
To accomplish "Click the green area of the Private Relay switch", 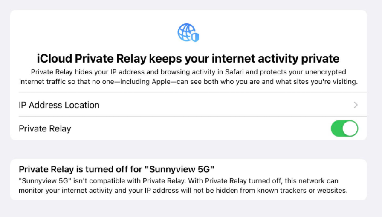I will click(x=337, y=128).
